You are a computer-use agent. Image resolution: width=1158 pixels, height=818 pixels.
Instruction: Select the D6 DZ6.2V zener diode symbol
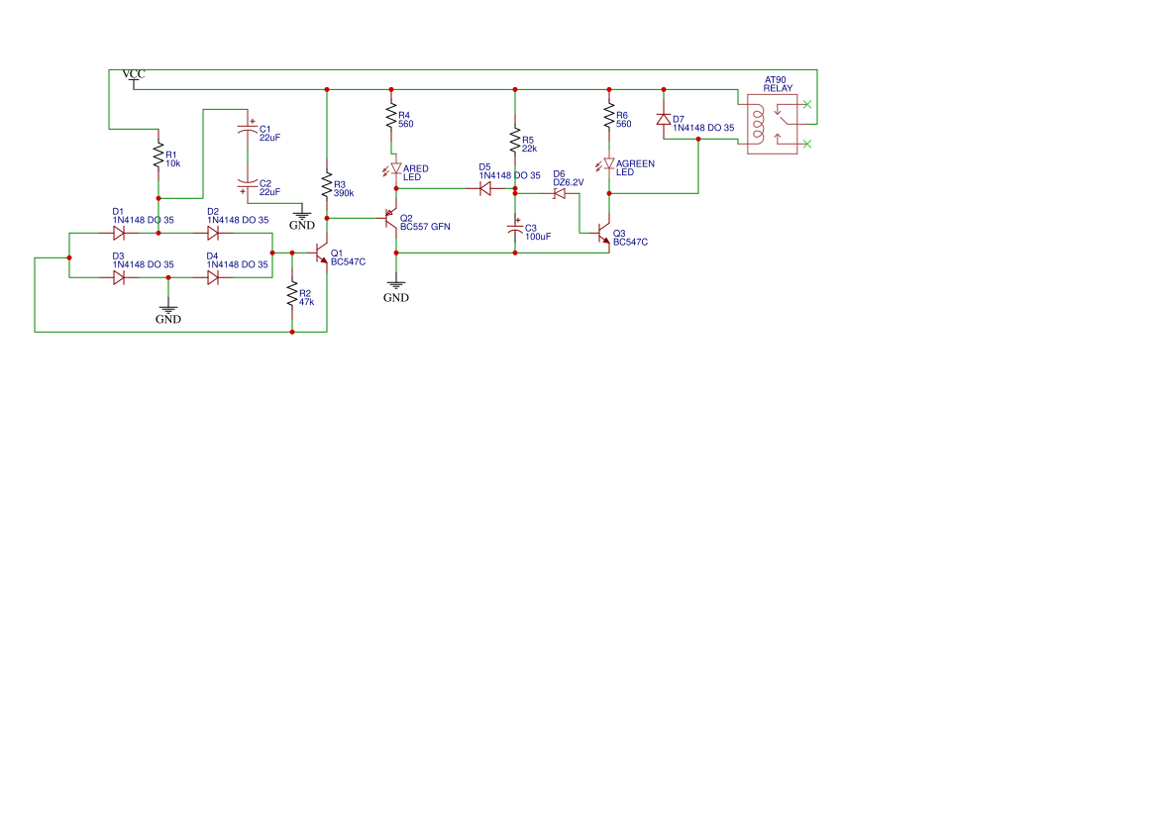[559, 193]
